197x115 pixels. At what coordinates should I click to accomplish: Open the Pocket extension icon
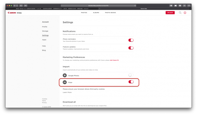pyautogui.click(x=180, y=5)
